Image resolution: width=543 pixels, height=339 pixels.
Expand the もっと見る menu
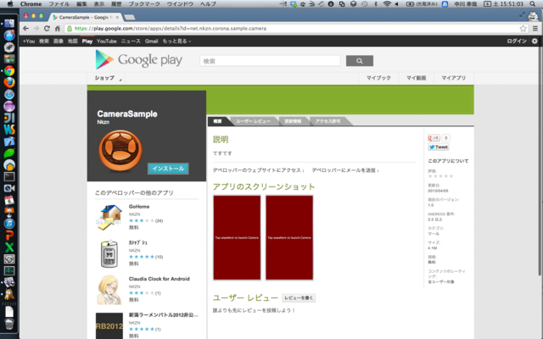(176, 42)
